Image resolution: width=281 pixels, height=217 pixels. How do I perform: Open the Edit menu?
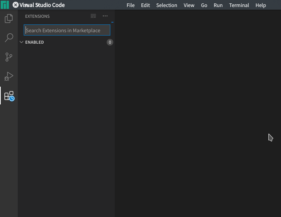coord(145,5)
